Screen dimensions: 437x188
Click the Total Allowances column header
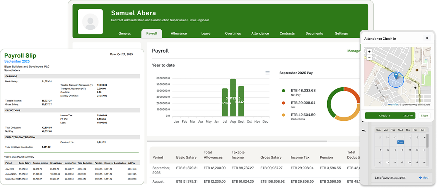[x=213, y=155]
